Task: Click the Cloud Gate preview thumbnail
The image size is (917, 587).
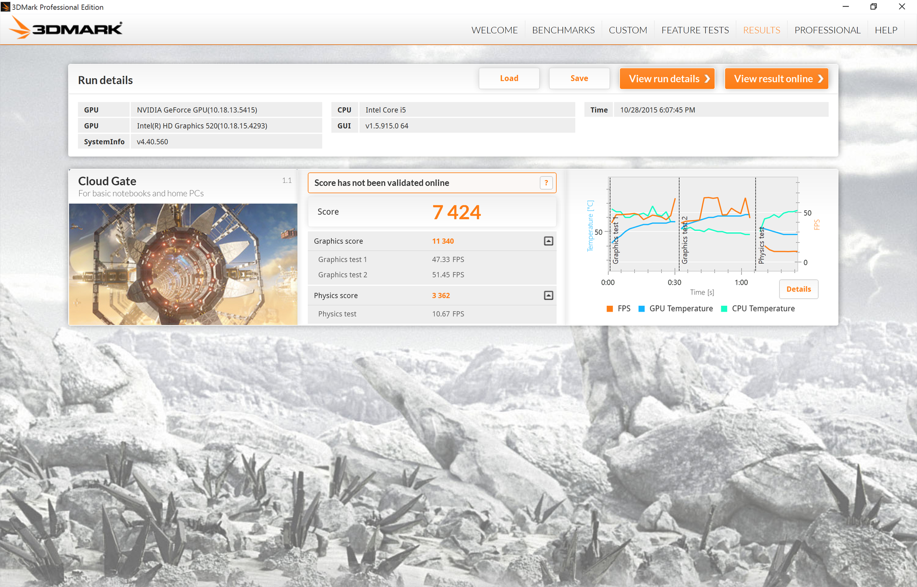Action: 183,264
